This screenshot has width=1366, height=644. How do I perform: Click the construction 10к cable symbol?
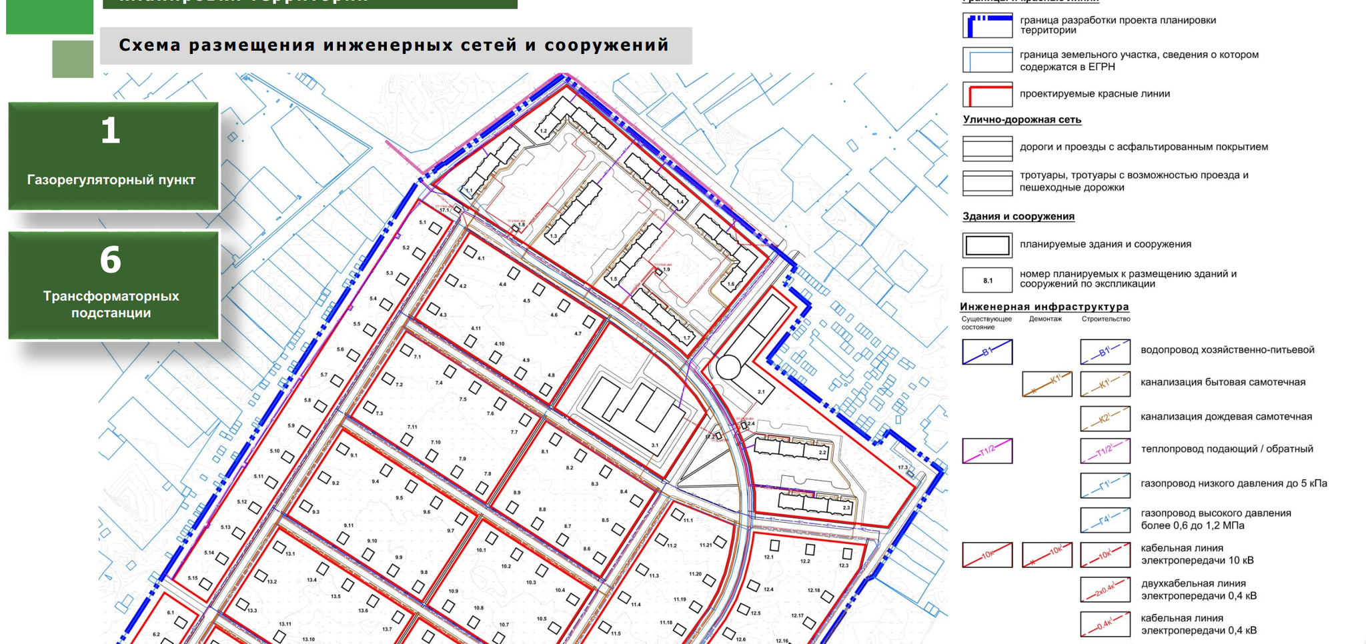[1105, 555]
